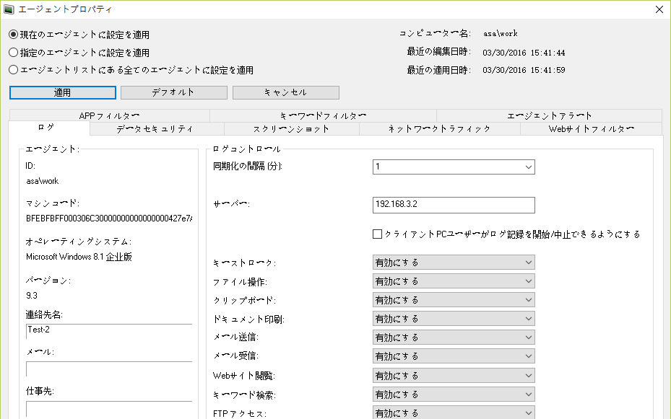Enable クライアントPCユーザー log recording checkbox
Image resolution: width=671 pixels, height=419 pixels.
point(377,234)
